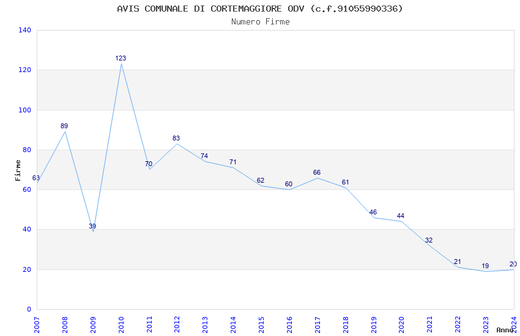The height and width of the screenshot is (336, 520).
Task: Click the x-axis year 2011
Action: (x=149, y=325)
